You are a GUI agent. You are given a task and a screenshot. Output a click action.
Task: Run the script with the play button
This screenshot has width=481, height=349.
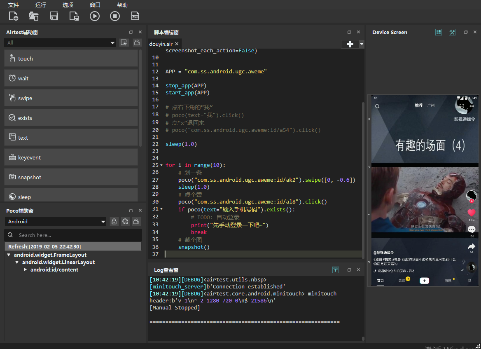pyautogui.click(x=95, y=16)
